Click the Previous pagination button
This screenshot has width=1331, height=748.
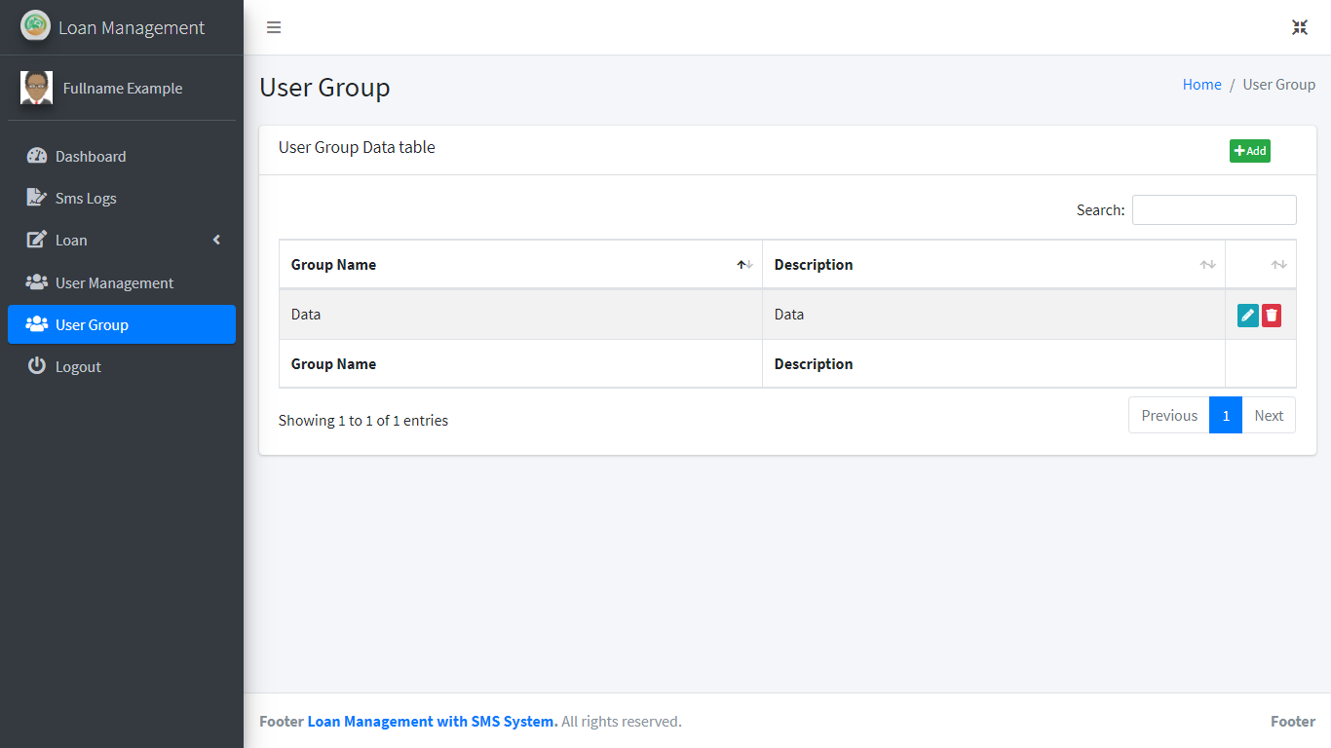[x=1169, y=415]
